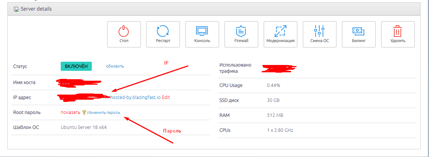Click Edit next to the IP address
The image size is (429, 157).
(166, 97)
